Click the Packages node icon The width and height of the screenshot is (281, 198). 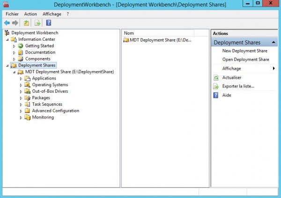click(28, 98)
